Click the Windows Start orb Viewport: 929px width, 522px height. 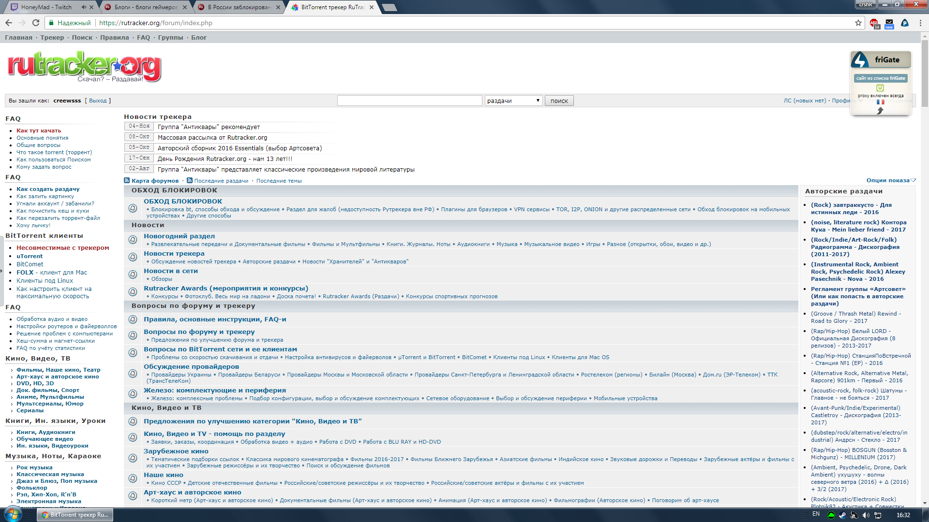pyautogui.click(x=13, y=514)
